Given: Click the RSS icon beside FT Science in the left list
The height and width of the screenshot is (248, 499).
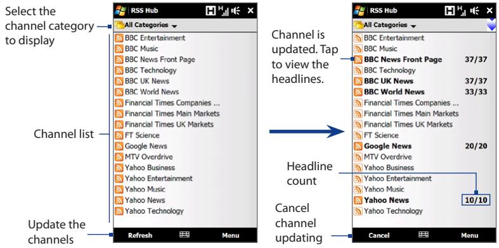Looking at the screenshot, I should pyautogui.click(x=119, y=135).
